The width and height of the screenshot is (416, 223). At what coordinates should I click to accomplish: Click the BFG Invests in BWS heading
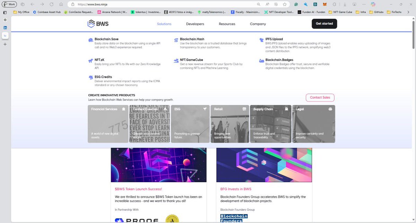click(236, 189)
